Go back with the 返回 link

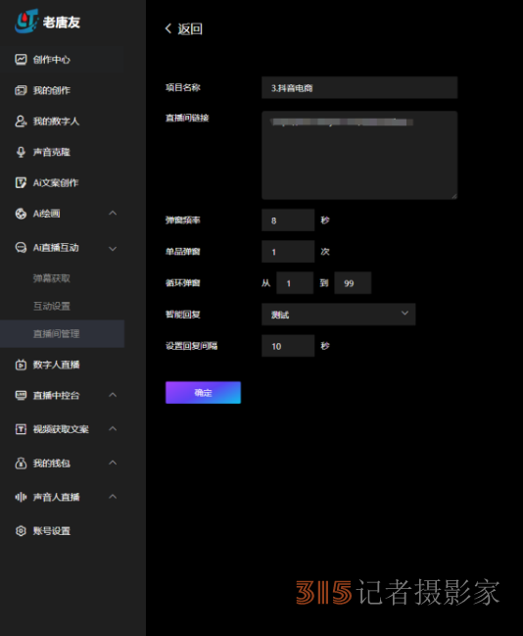(184, 28)
